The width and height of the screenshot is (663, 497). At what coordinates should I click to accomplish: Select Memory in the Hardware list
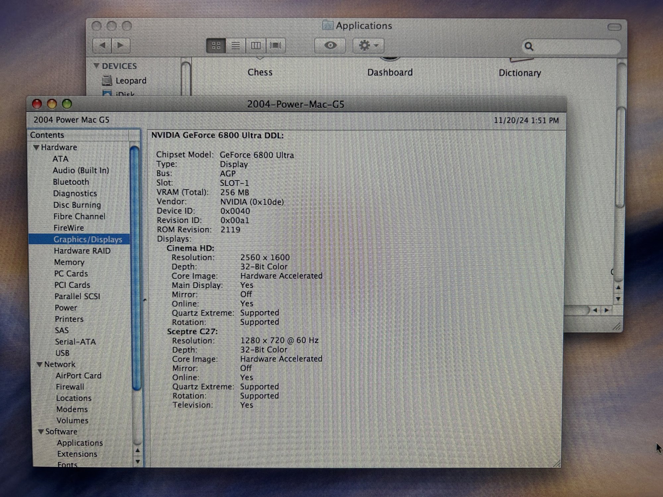coord(69,262)
